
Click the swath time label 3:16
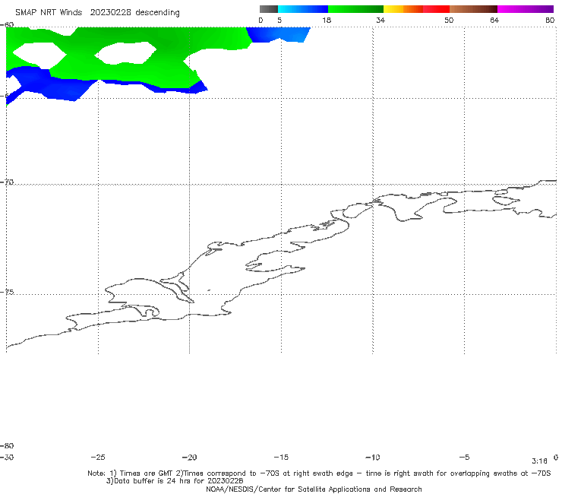539,461
